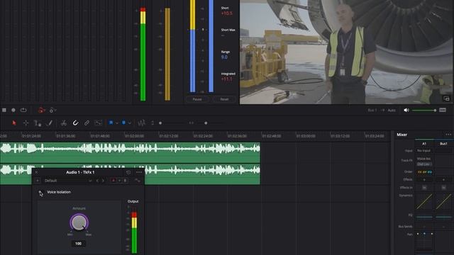Click the 01:02:00:00 mark on timeline ruler
This screenshot has width=454, height=255.
click(134, 136)
